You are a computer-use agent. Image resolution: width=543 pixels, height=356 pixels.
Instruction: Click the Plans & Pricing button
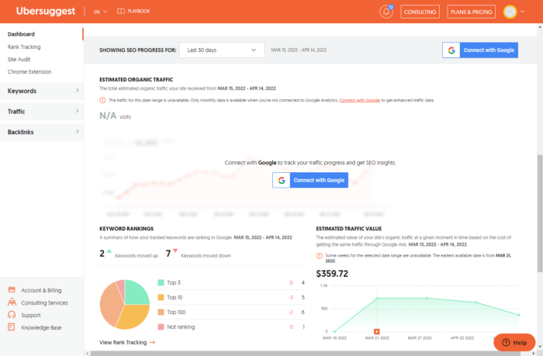tap(471, 12)
